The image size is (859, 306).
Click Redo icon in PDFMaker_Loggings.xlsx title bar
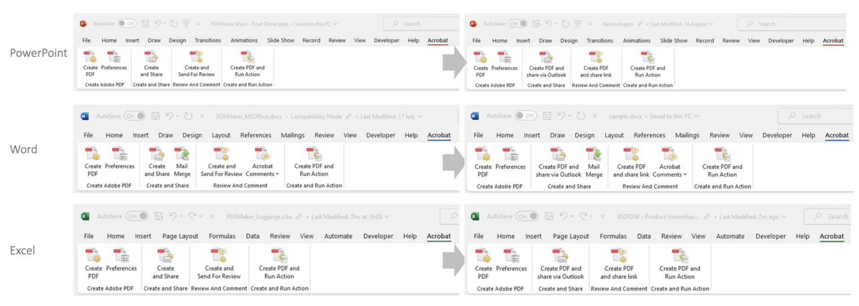pyautogui.click(x=192, y=216)
